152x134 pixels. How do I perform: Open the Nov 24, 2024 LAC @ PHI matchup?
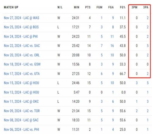point(21,37)
